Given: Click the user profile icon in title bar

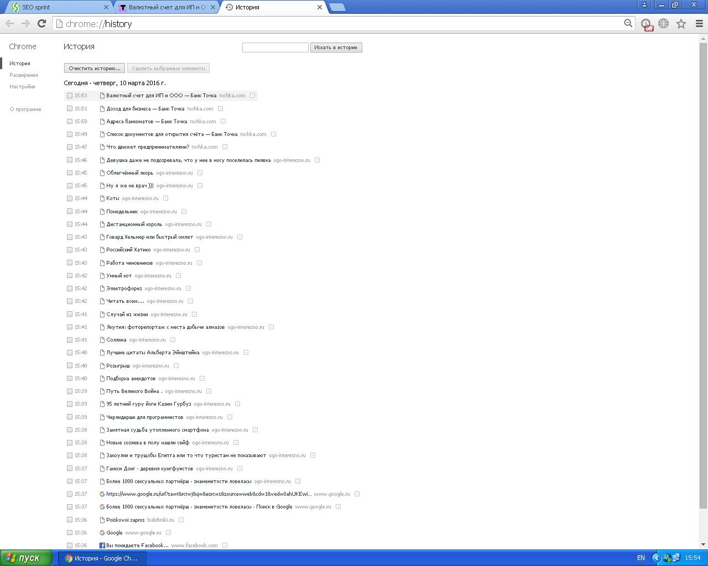Looking at the screenshot, I should pos(644,4).
